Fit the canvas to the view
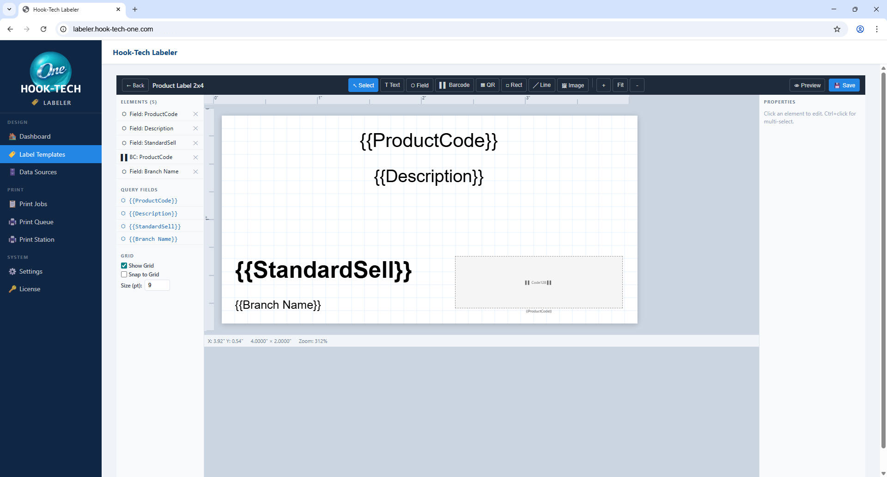This screenshot has height=477, width=887. (x=620, y=85)
